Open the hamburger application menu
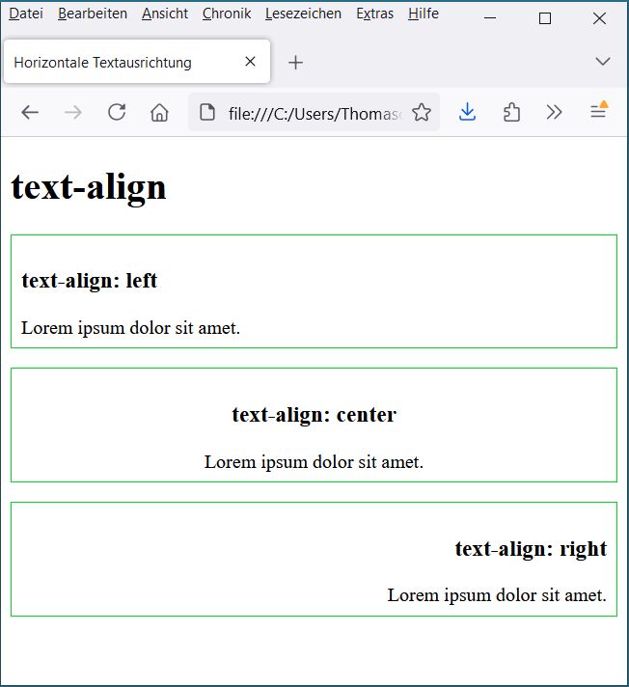This screenshot has height=687, width=629. pyautogui.click(x=598, y=112)
